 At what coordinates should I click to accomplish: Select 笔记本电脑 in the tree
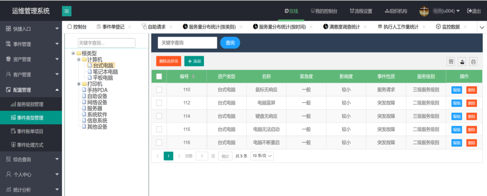(105, 72)
